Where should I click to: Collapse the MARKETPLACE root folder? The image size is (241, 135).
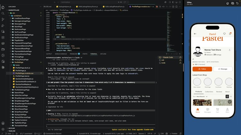[x=13, y=10]
